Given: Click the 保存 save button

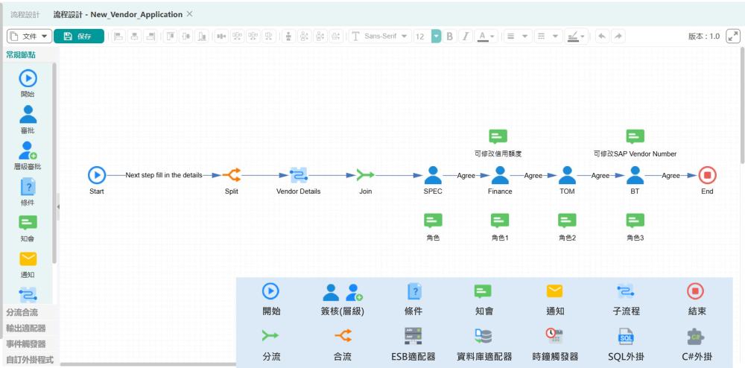Looking at the screenshot, I should pos(79,37).
